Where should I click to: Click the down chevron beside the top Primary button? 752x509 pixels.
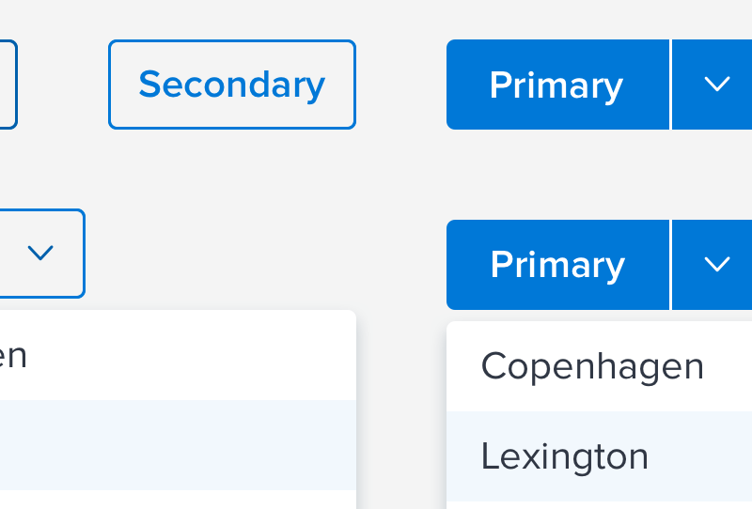pyautogui.click(x=716, y=85)
